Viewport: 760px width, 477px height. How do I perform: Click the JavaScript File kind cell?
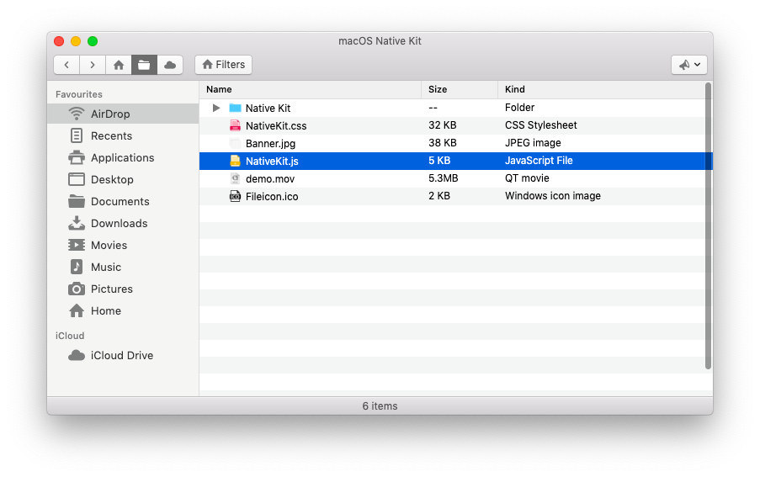click(x=539, y=161)
